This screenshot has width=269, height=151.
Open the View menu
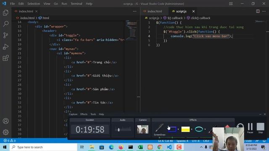[47, 4]
